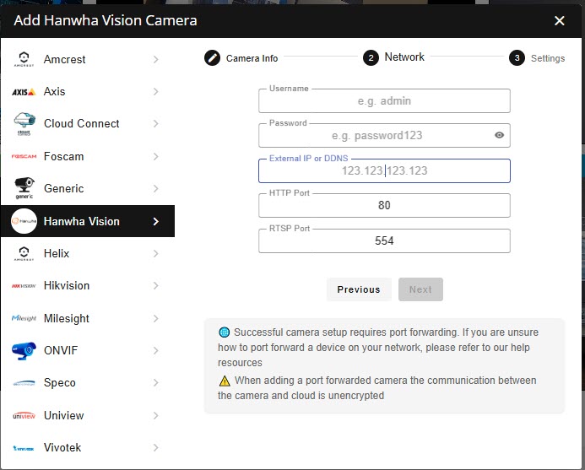The height and width of the screenshot is (470, 585).
Task: Go to the Camera Info step
Action: [241, 58]
